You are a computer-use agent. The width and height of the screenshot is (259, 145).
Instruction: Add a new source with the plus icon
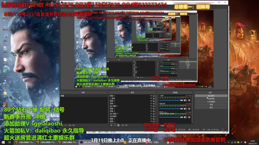[111, 125]
